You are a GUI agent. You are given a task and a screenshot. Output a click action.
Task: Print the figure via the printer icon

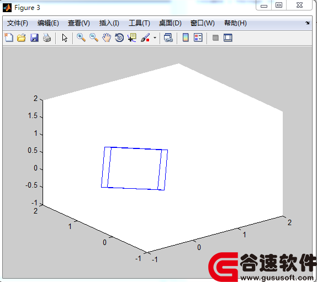tap(47, 38)
